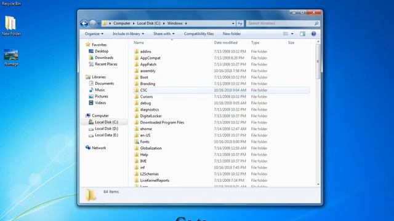Select Local Disk (D:) in sidebar
Image resolution: width=394 pixels, height=221 pixels.
click(x=107, y=128)
